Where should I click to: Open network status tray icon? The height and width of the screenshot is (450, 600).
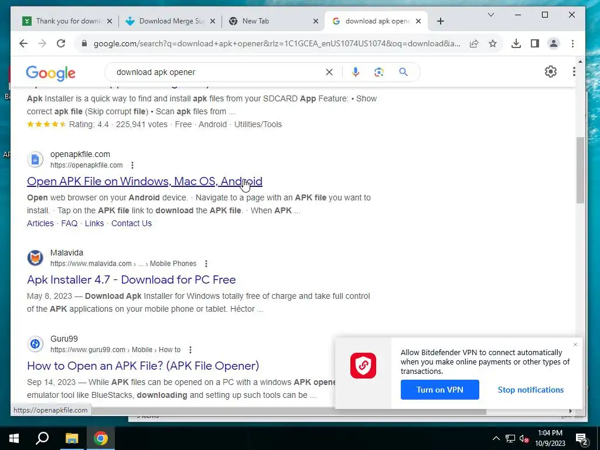pos(510,438)
